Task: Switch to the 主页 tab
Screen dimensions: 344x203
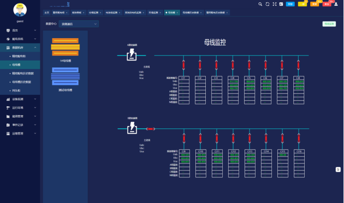Action: click(47, 12)
